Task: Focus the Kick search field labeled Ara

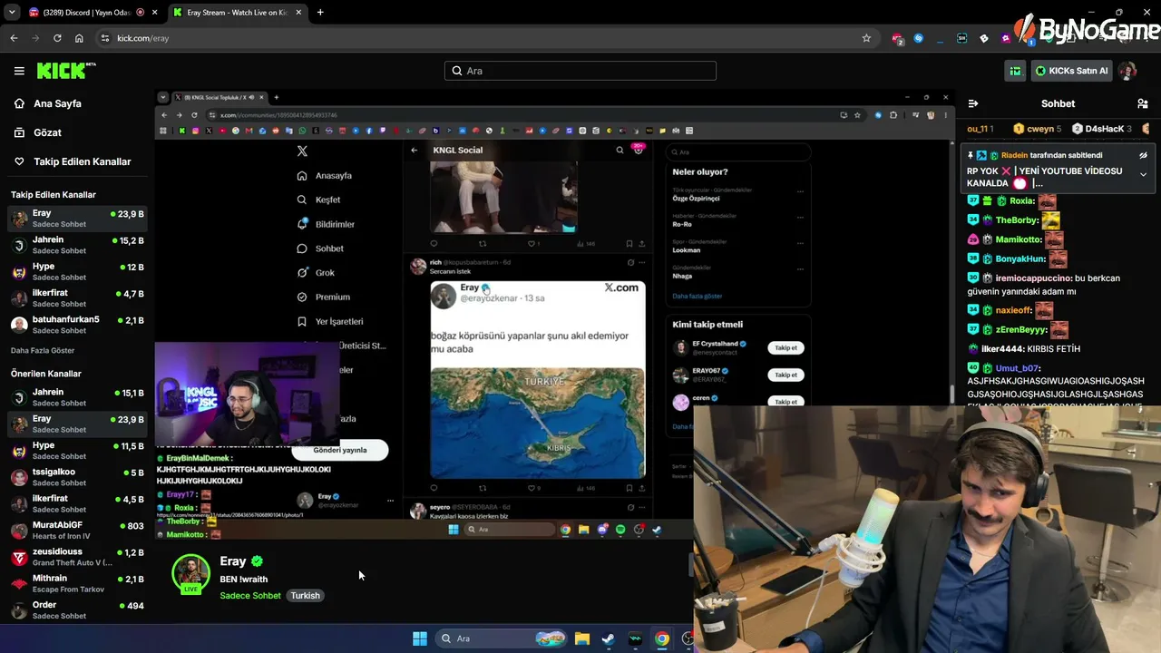Action: (580, 71)
